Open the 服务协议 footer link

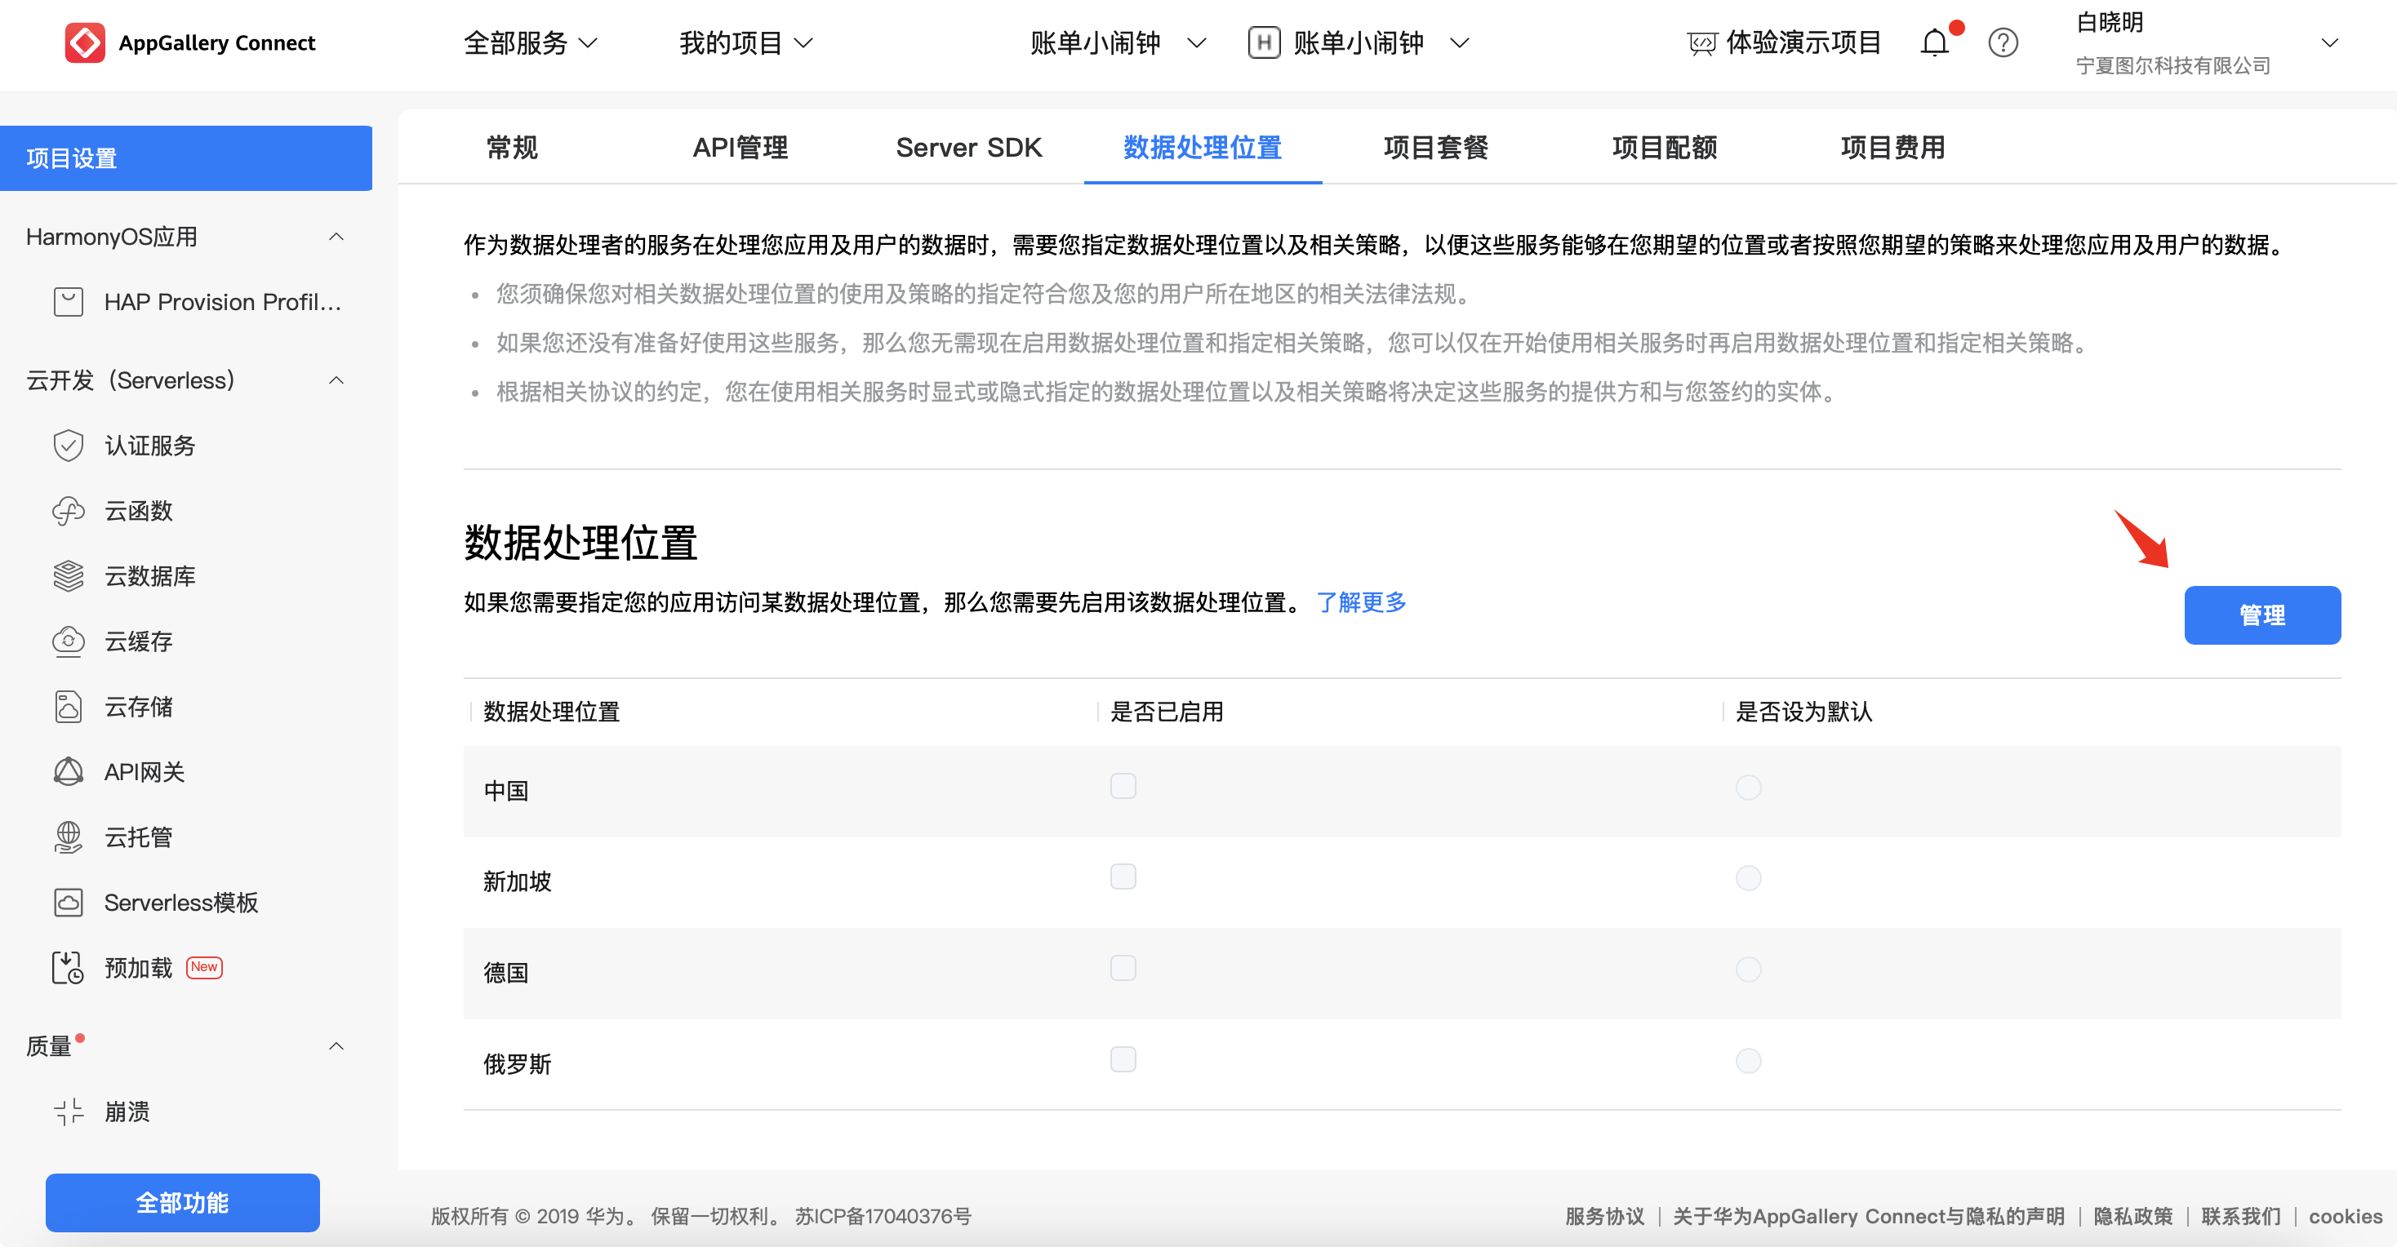point(1605,1216)
